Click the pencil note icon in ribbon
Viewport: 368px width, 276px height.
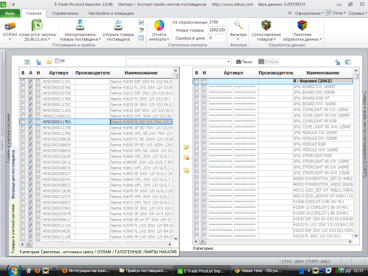click(141, 30)
